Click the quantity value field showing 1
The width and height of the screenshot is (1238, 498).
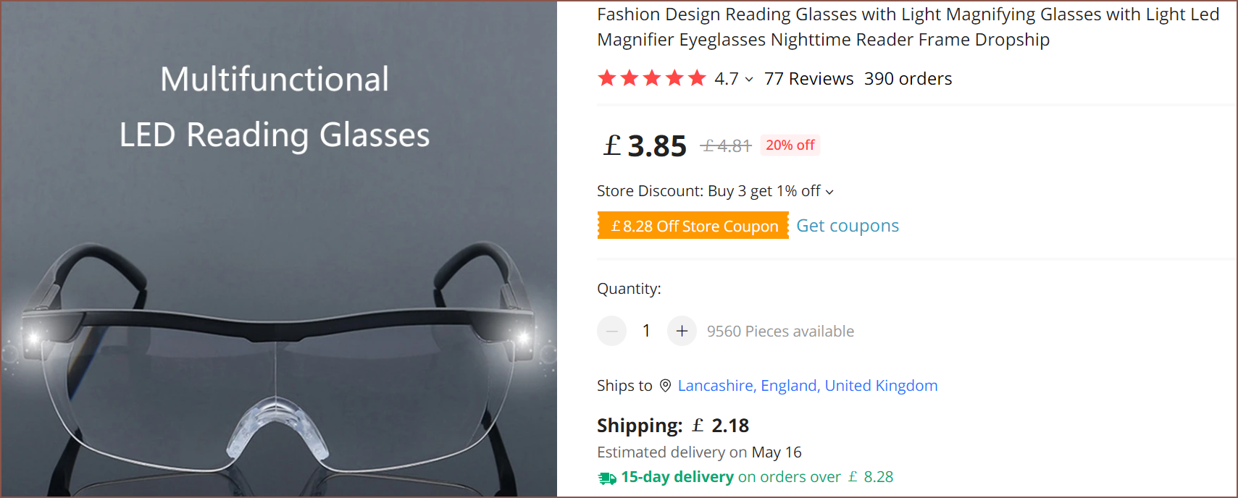pos(646,332)
